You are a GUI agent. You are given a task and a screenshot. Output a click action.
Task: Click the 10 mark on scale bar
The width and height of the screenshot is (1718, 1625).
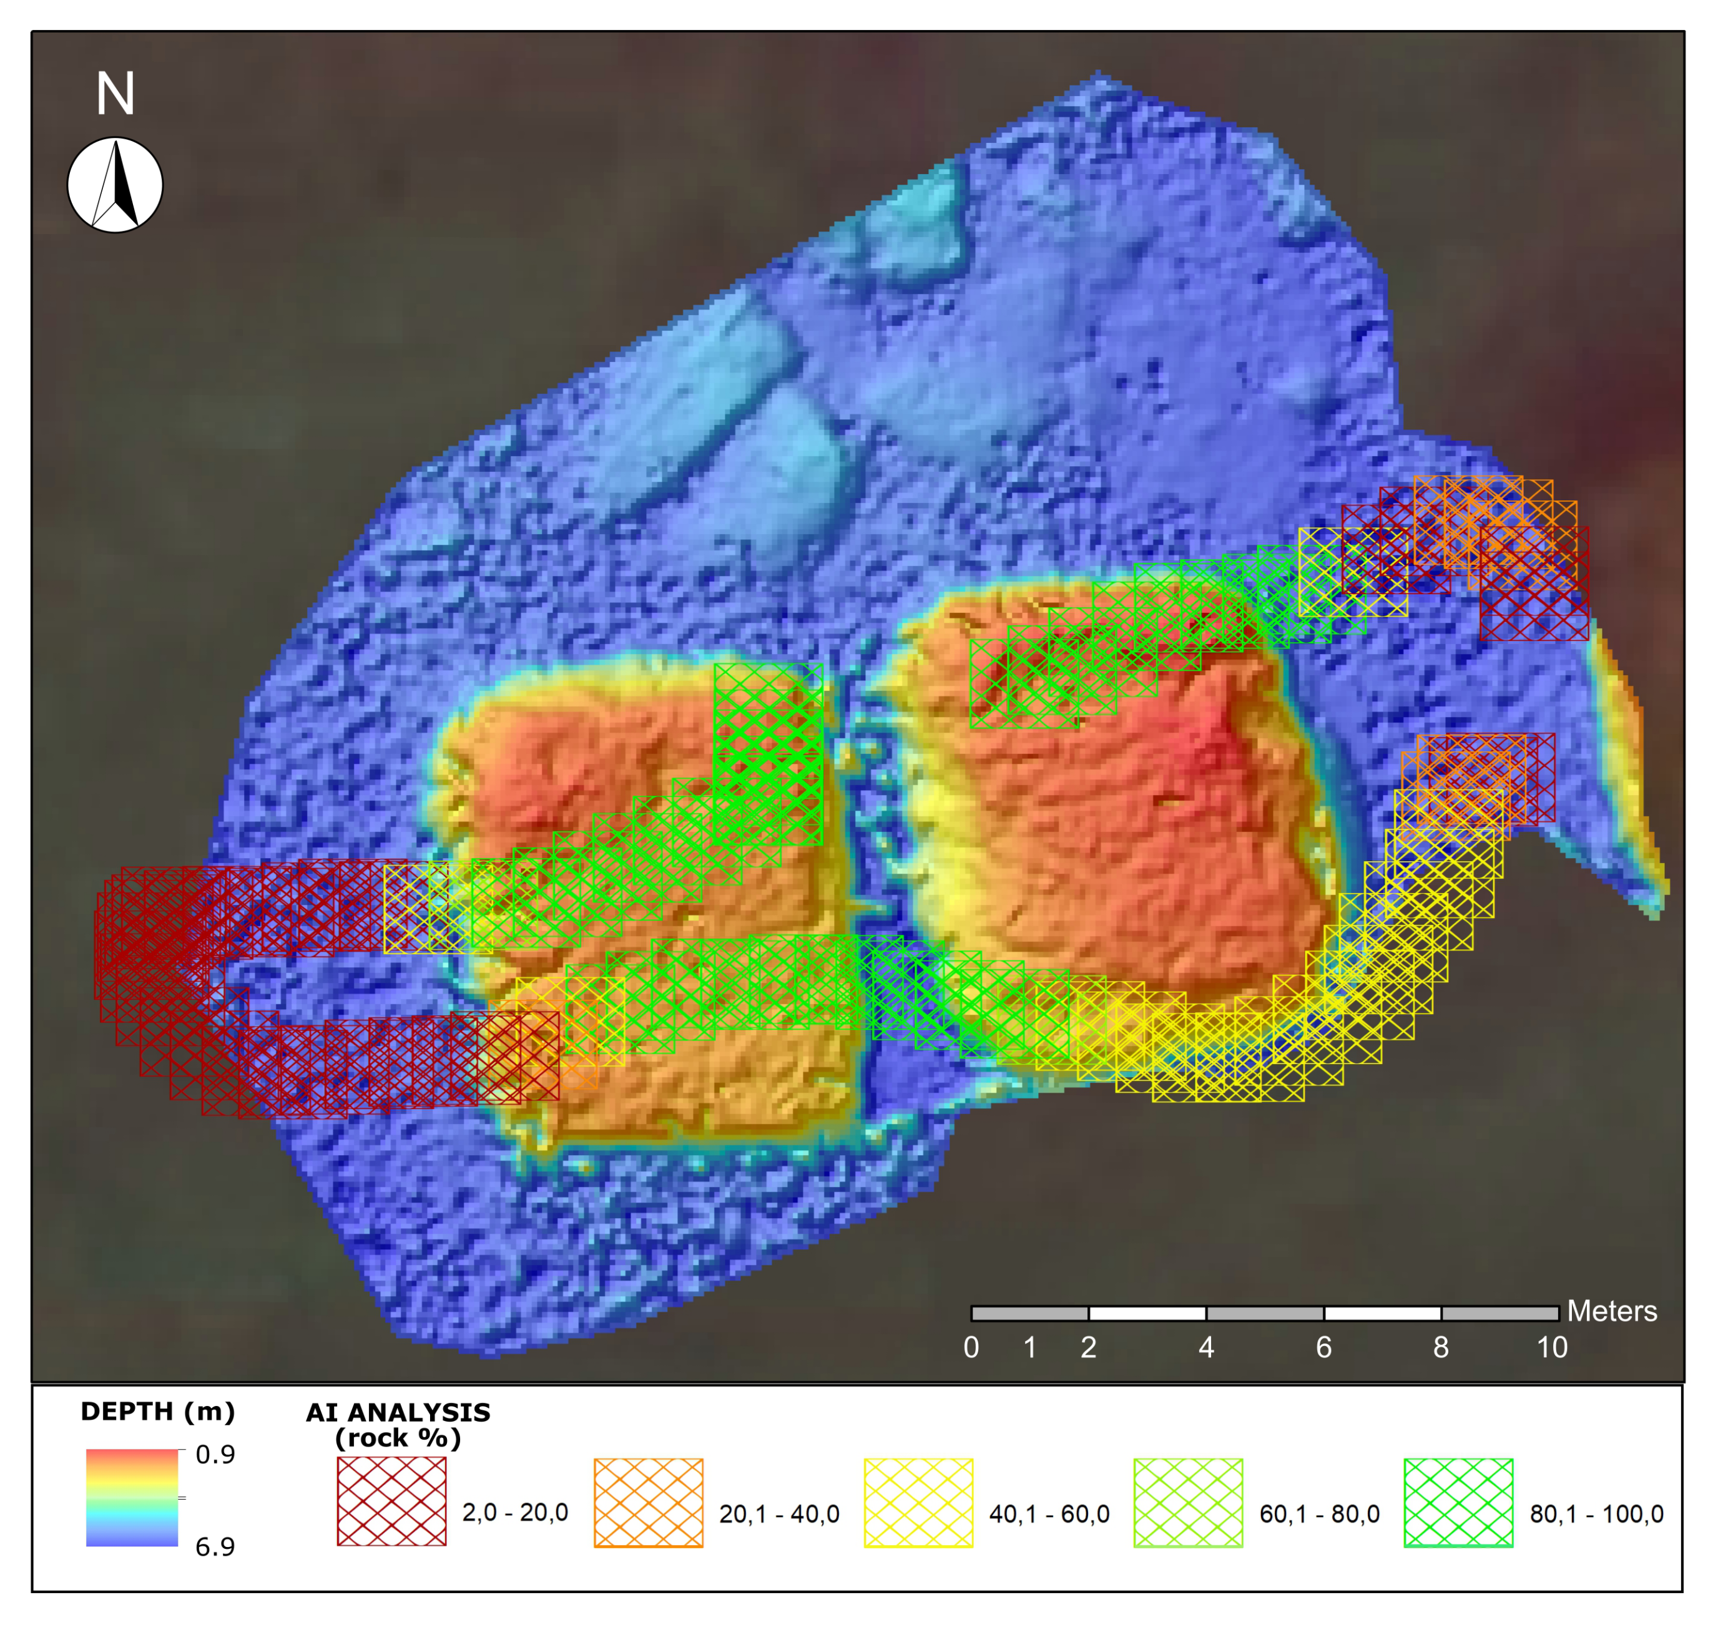(x=1552, y=1348)
